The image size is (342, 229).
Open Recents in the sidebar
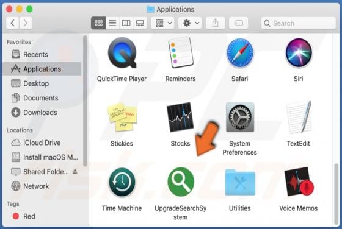pos(42,54)
